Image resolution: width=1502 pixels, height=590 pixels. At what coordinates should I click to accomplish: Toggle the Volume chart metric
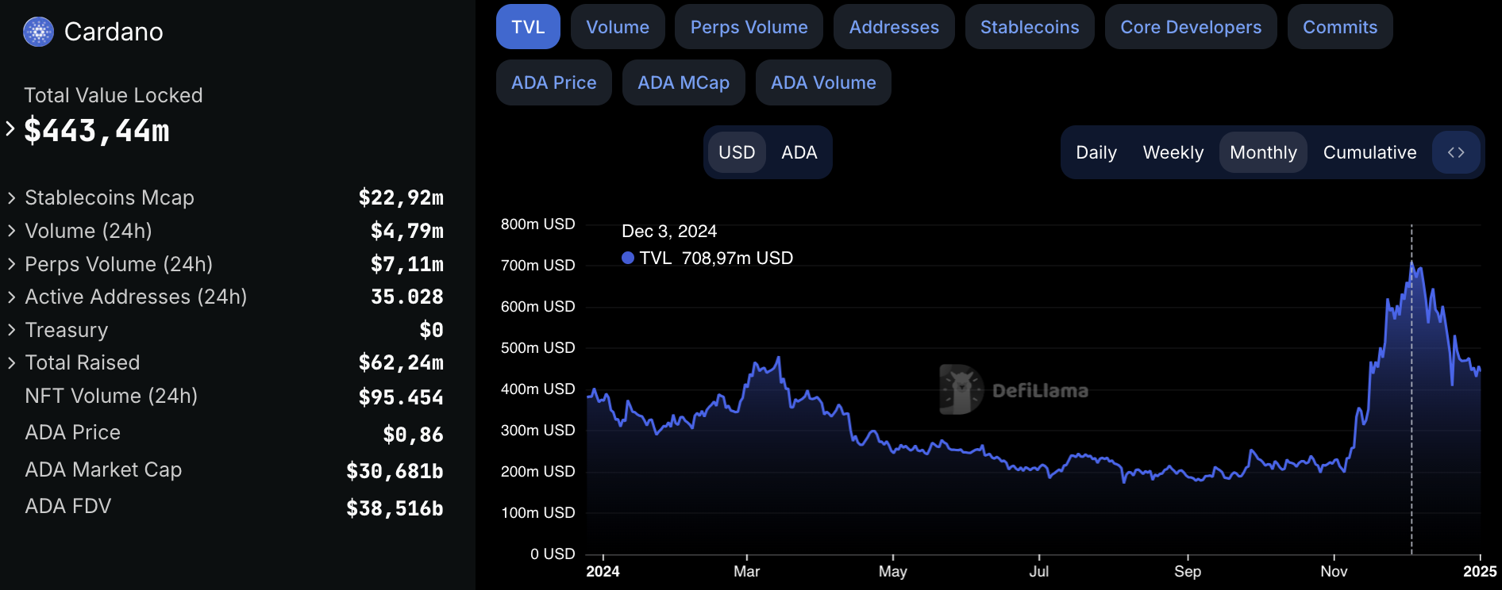pyautogui.click(x=618, y=27)
